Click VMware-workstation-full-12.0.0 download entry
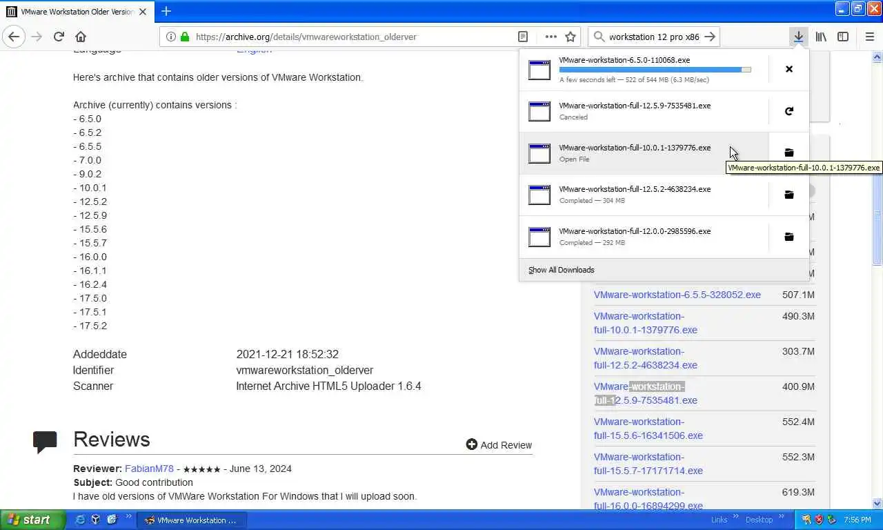The height and width of the screenshot is (530, 883). (x=643, y=237)
